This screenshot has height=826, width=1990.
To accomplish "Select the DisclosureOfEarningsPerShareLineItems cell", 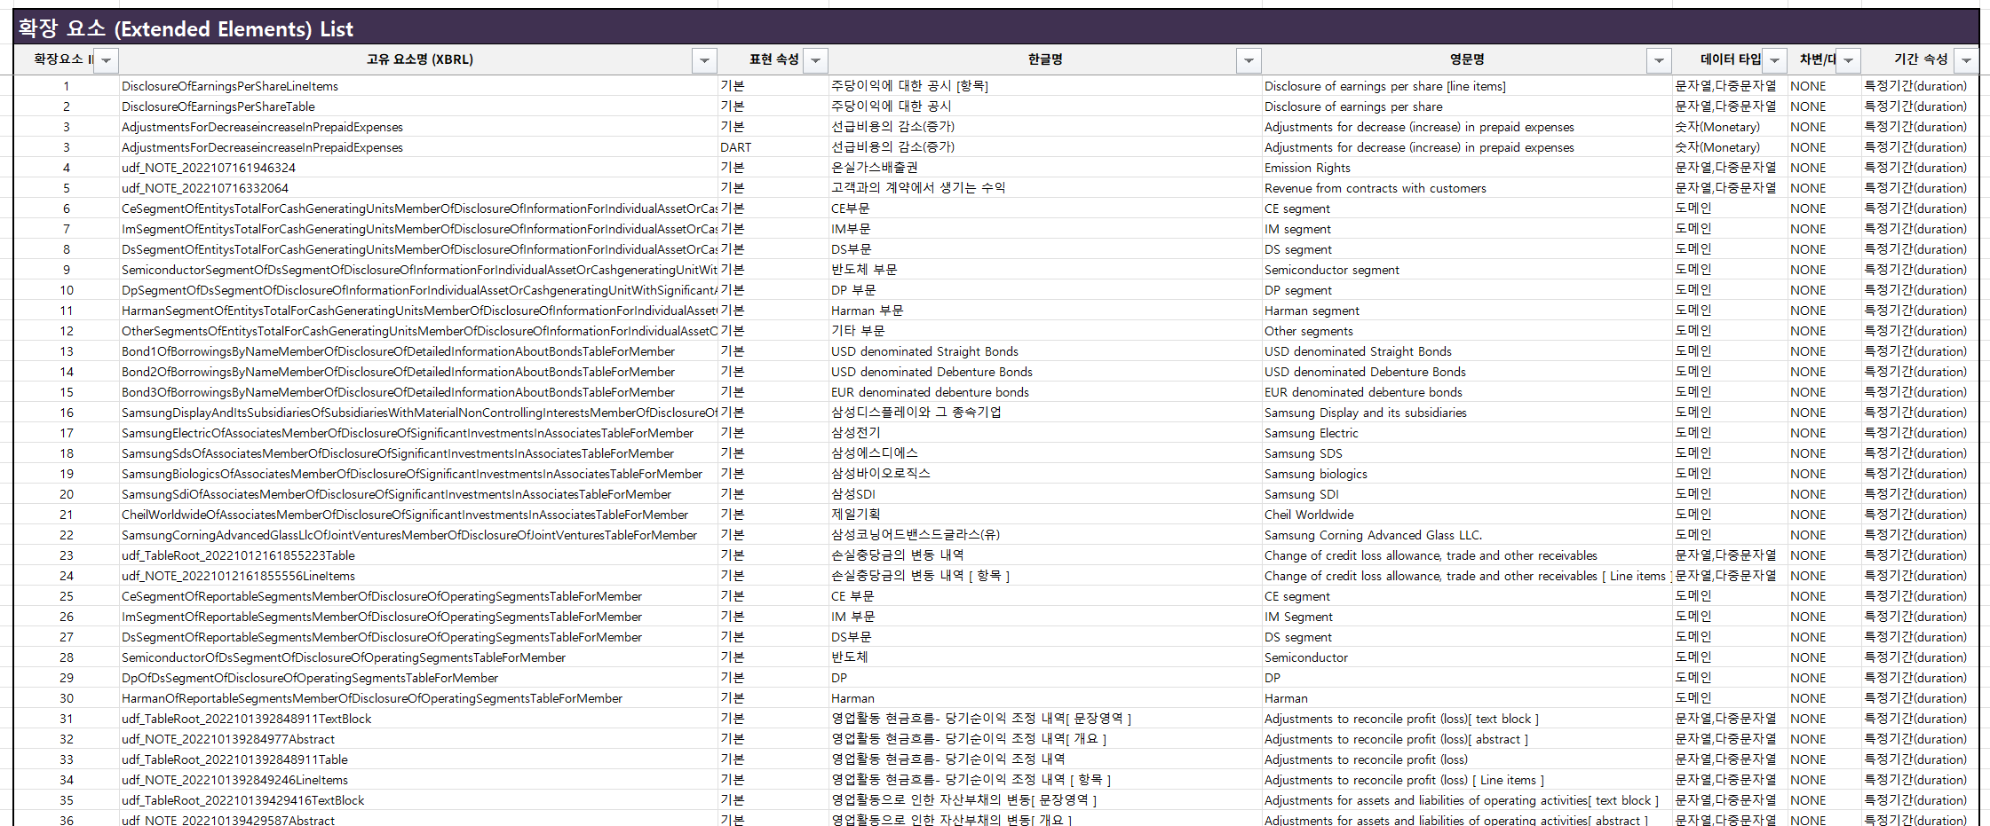I will [230, 86].
